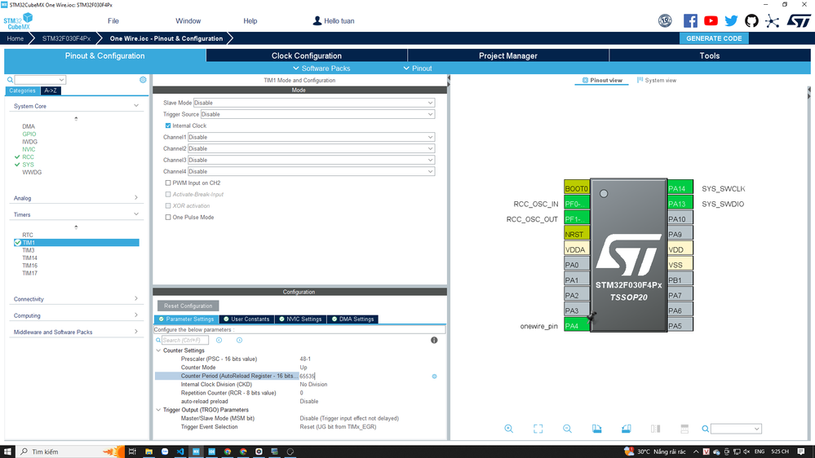Zoom out of the pinout view
The height and width of the screenshot is (458, 815).
coord(567,429)
